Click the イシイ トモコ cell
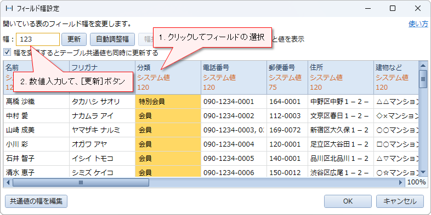 pos(102,159)
